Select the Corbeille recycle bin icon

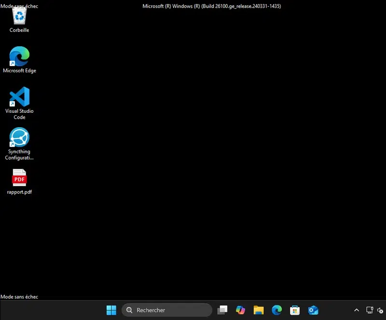pos(19,16)
